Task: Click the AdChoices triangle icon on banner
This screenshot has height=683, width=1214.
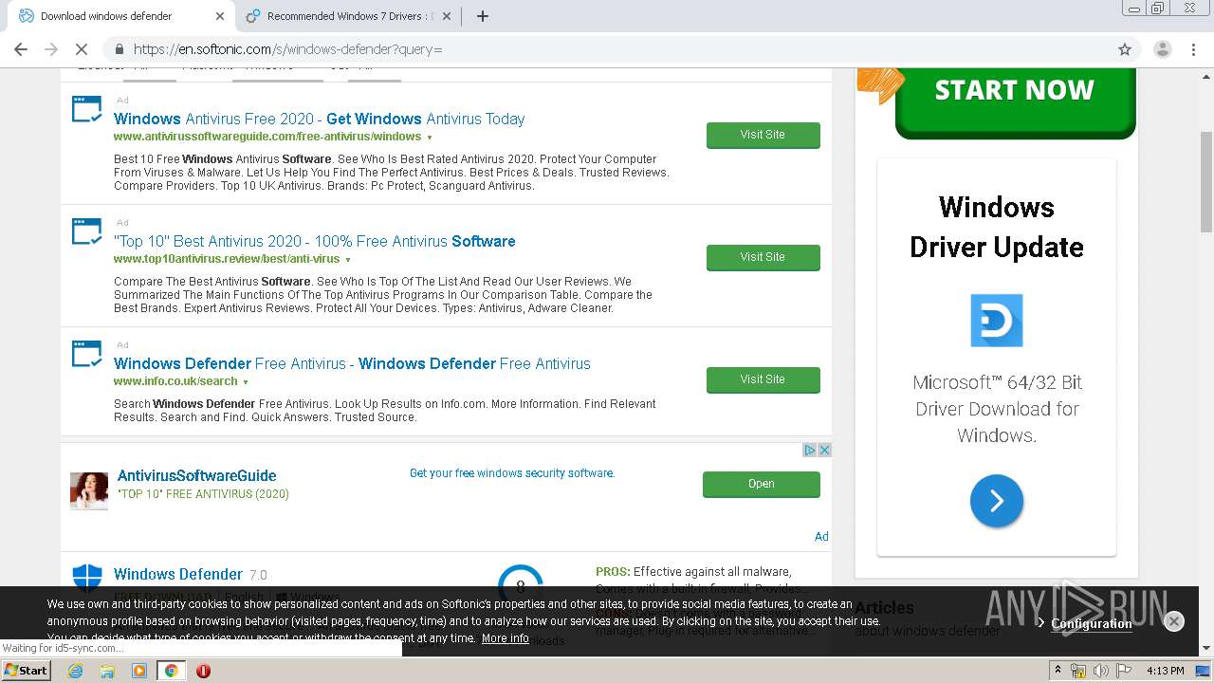Action: click(810, 450)
